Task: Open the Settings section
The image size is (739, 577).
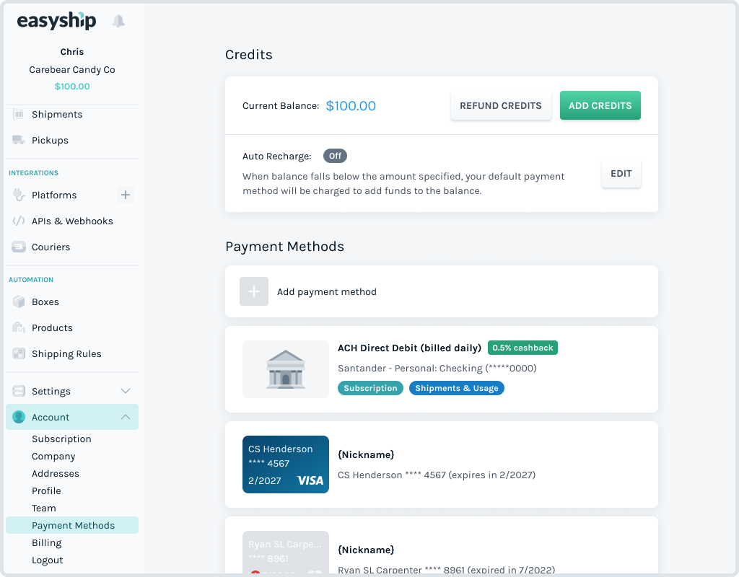Action: click(72, 391)
